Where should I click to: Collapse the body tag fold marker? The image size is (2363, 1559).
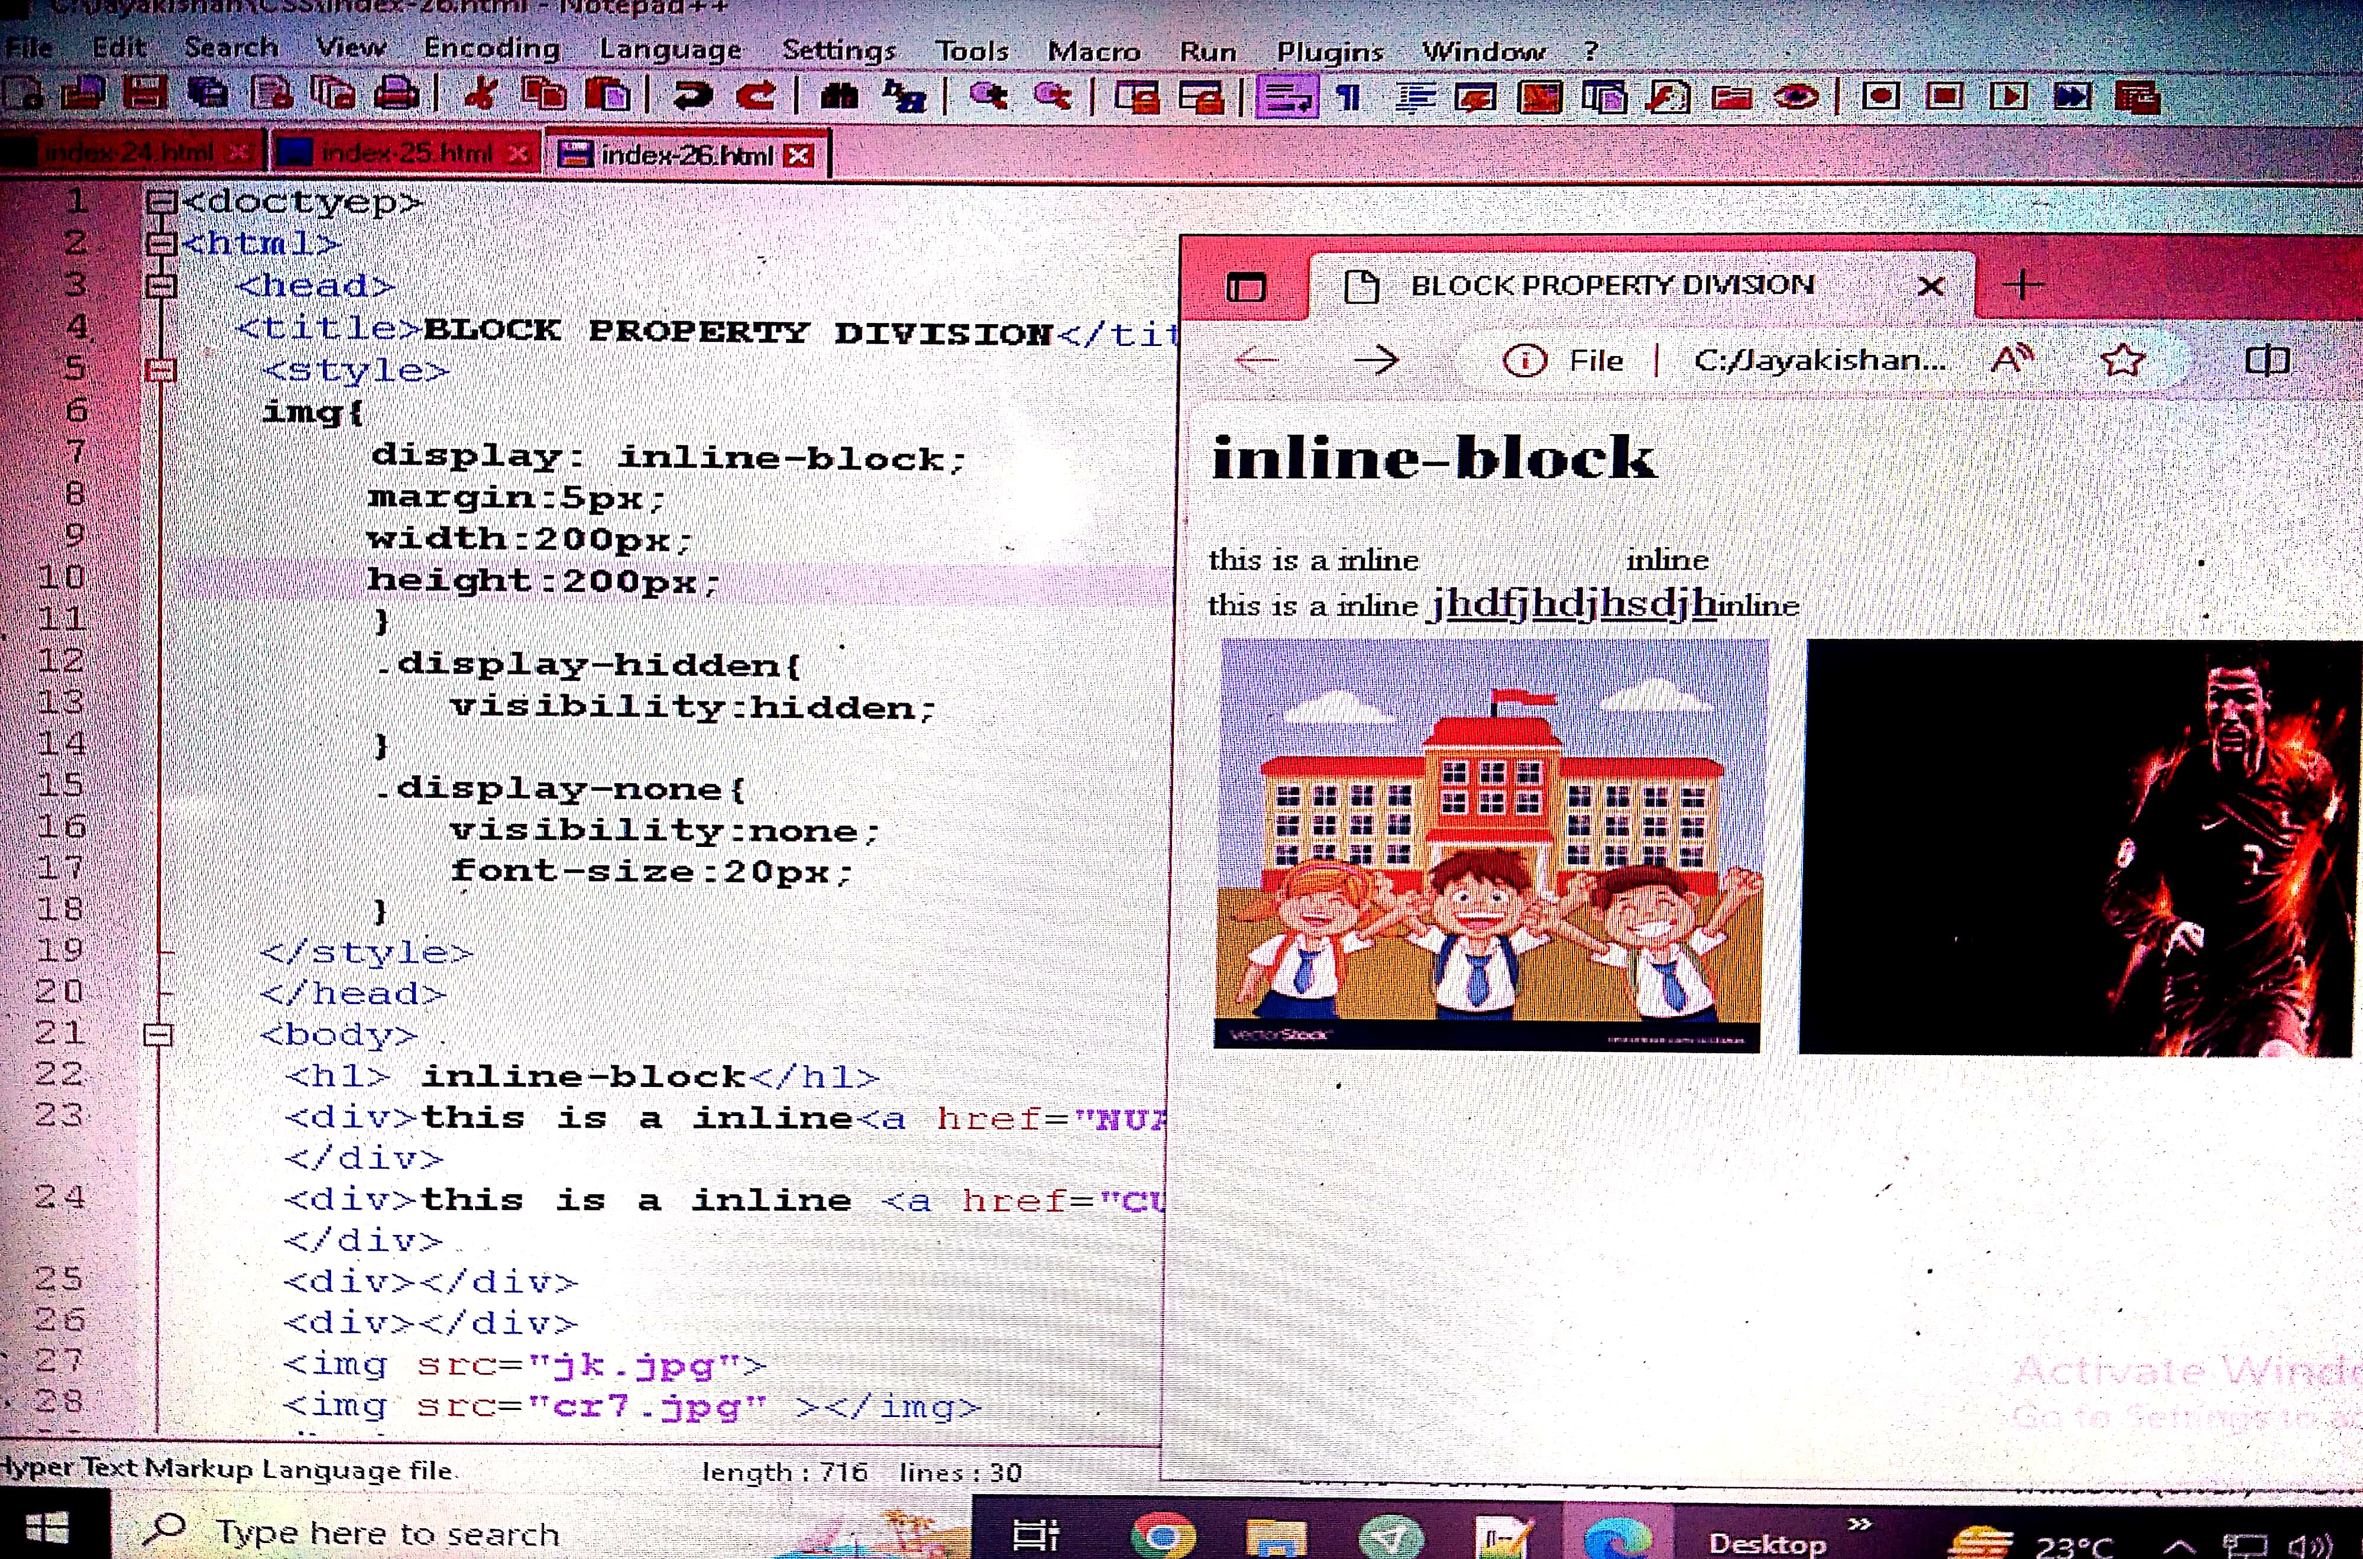[158, 1035]
